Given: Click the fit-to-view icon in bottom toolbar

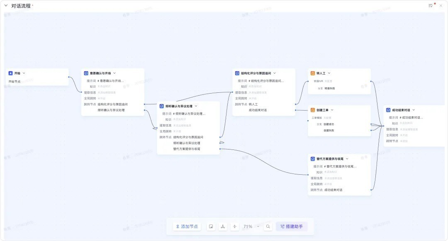Looking at the screenshot, I should pos(234,226).
